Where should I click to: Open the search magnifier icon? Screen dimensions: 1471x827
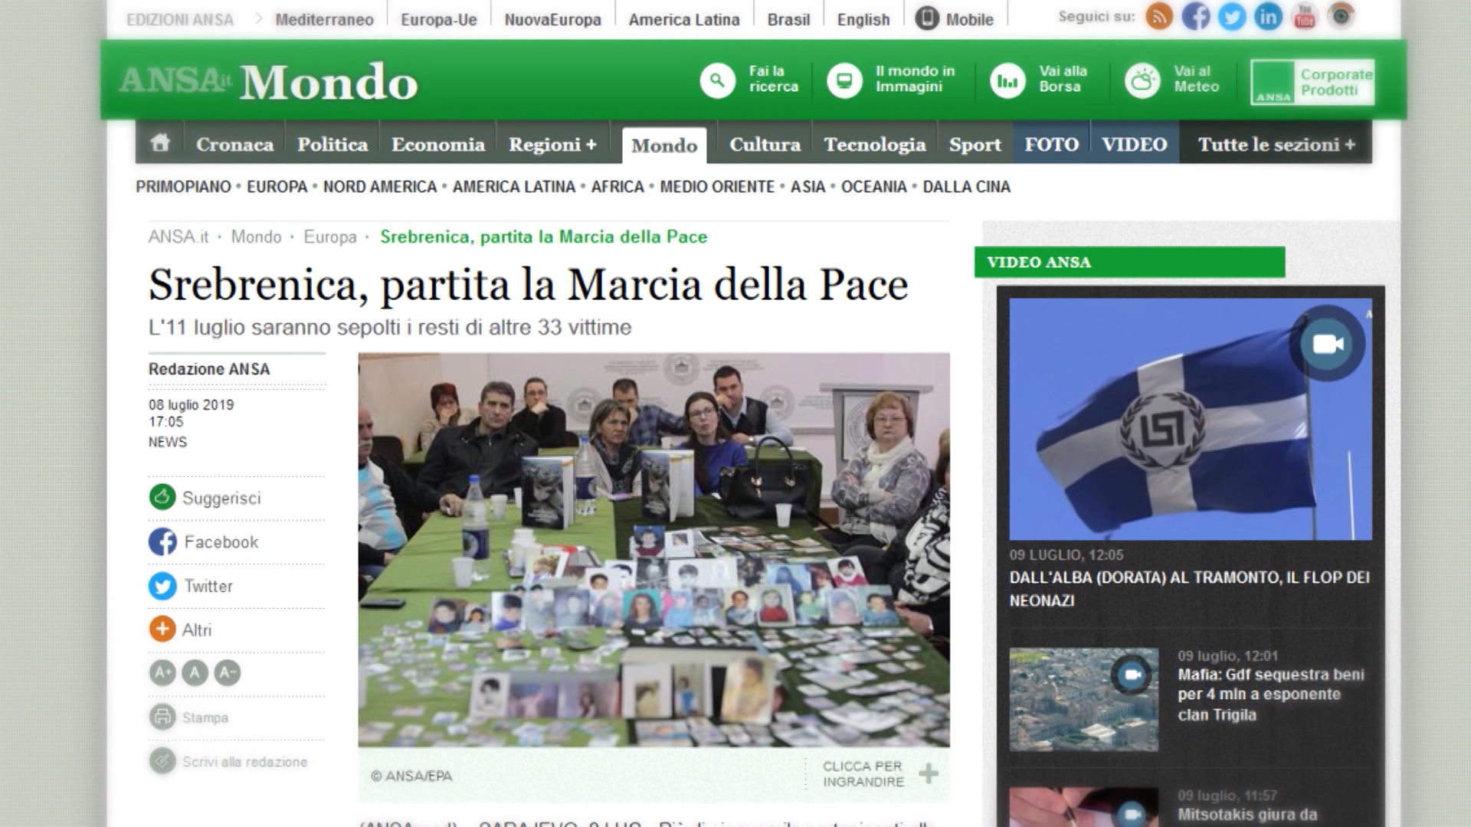click(717, 80)
